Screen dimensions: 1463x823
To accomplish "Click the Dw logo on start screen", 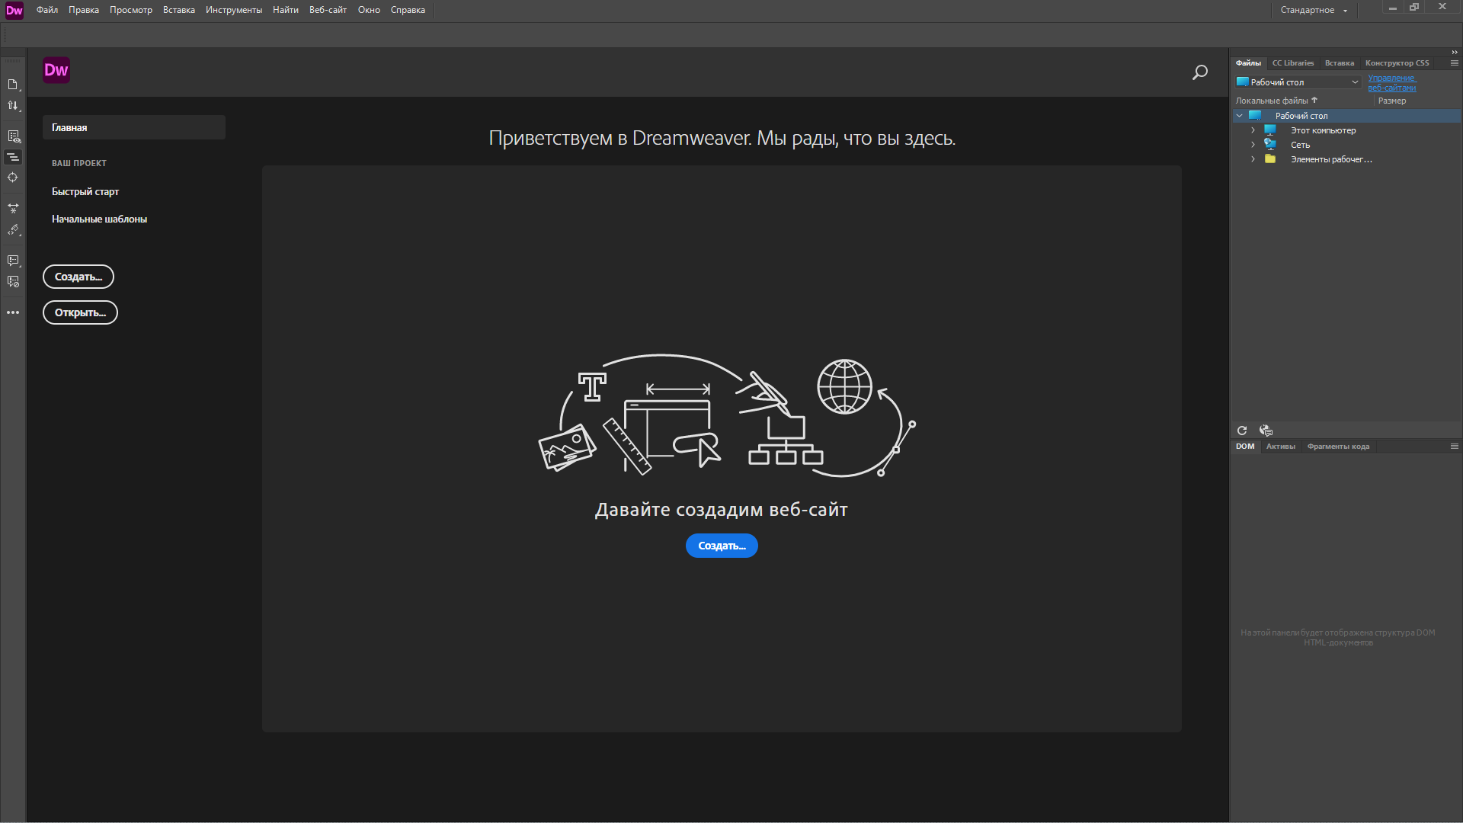I will pyautogui.click(x=56, y=70).
